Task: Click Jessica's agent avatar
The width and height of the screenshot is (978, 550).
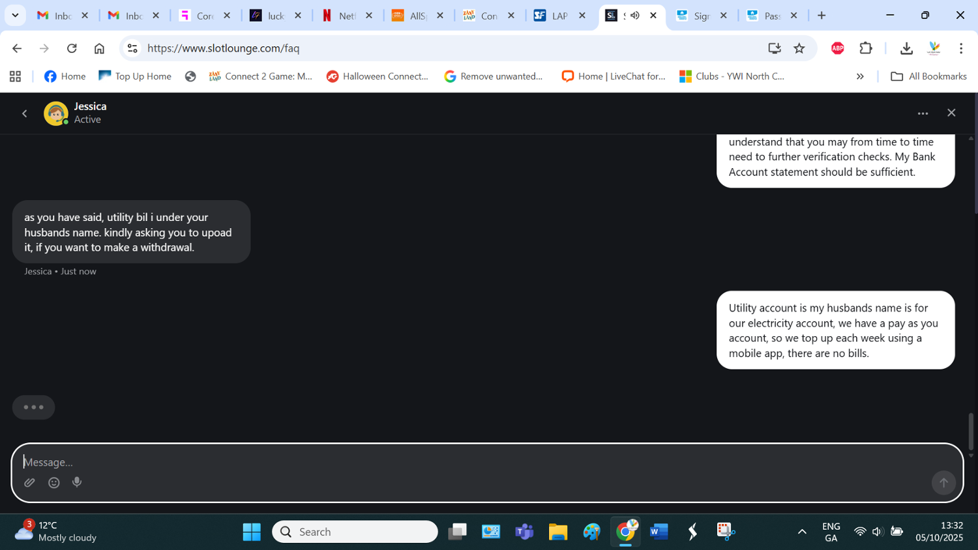Action: (x=56, y=113)
